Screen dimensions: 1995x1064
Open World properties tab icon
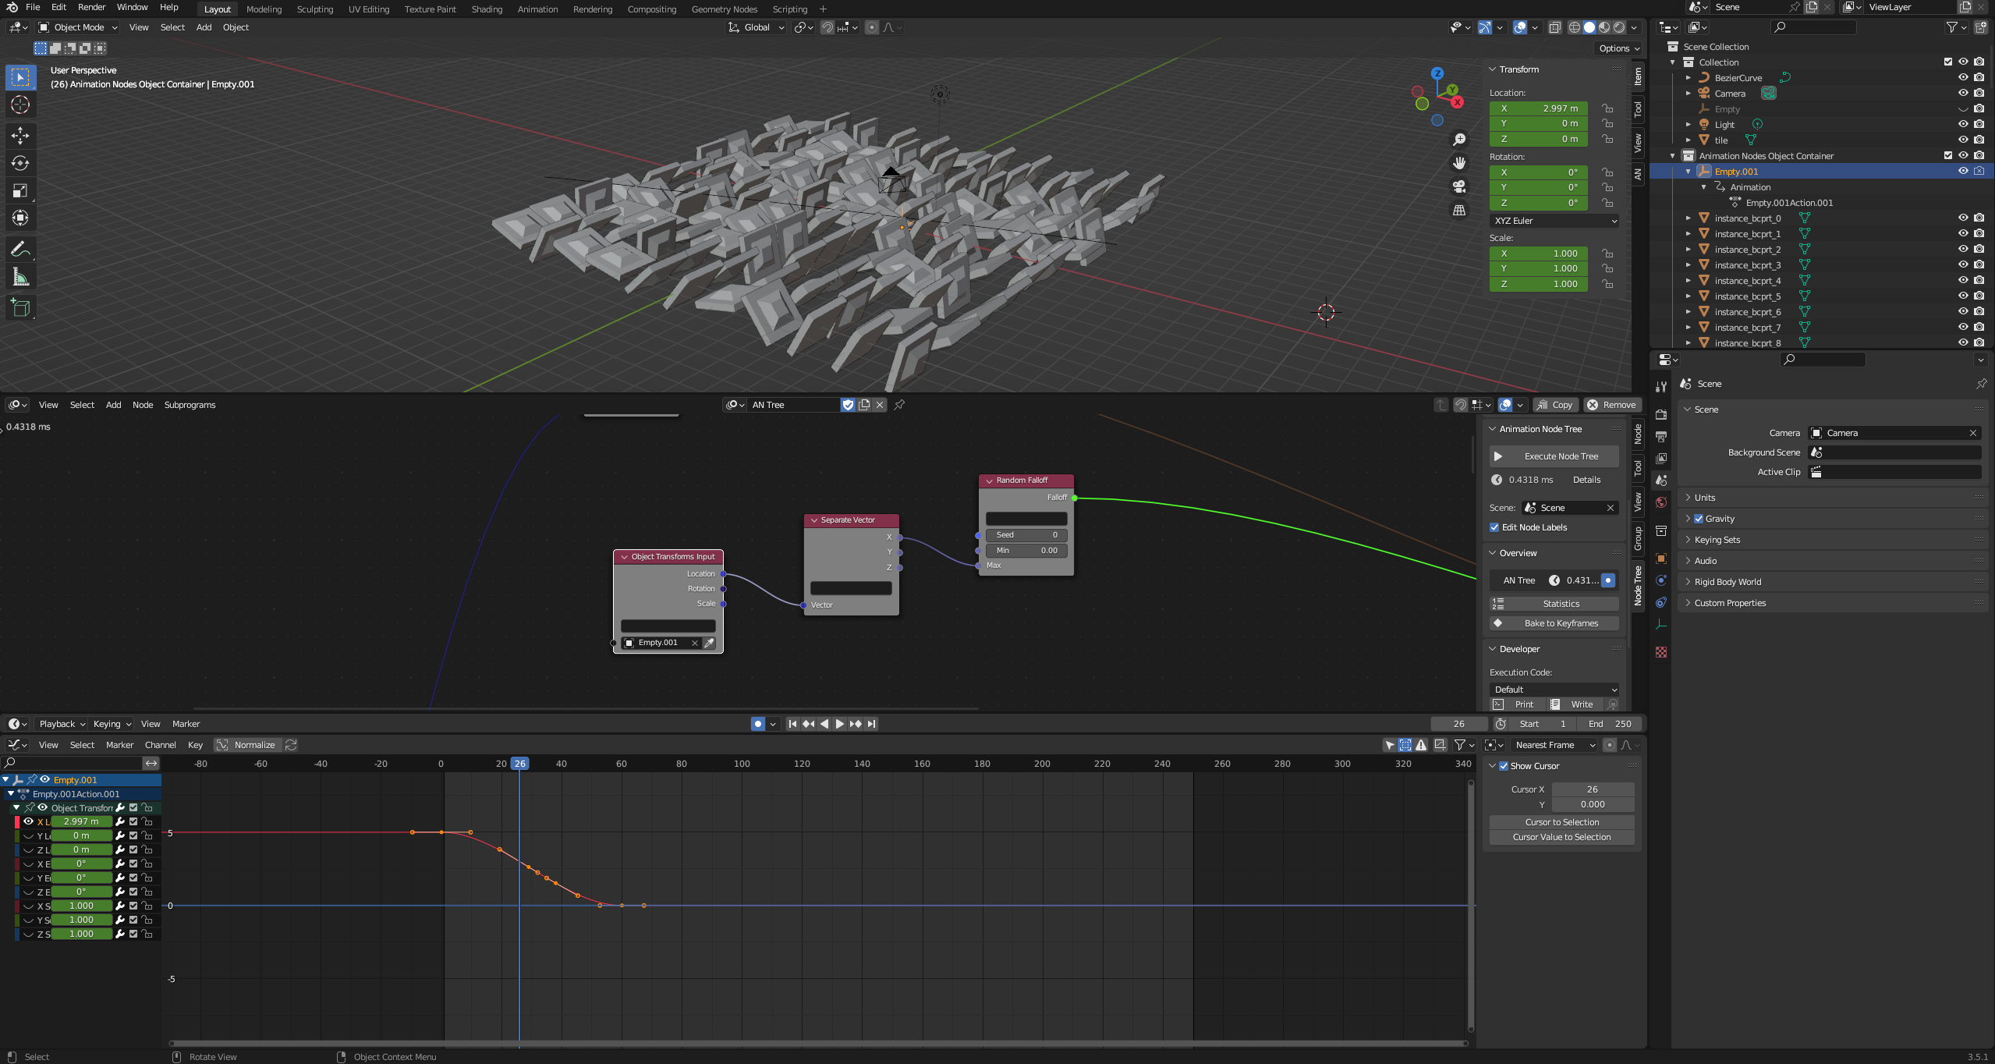coord(1661,502)
